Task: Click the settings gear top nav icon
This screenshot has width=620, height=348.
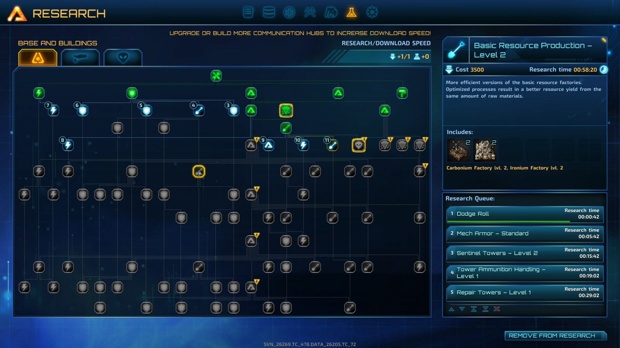Action: [372, 12]
